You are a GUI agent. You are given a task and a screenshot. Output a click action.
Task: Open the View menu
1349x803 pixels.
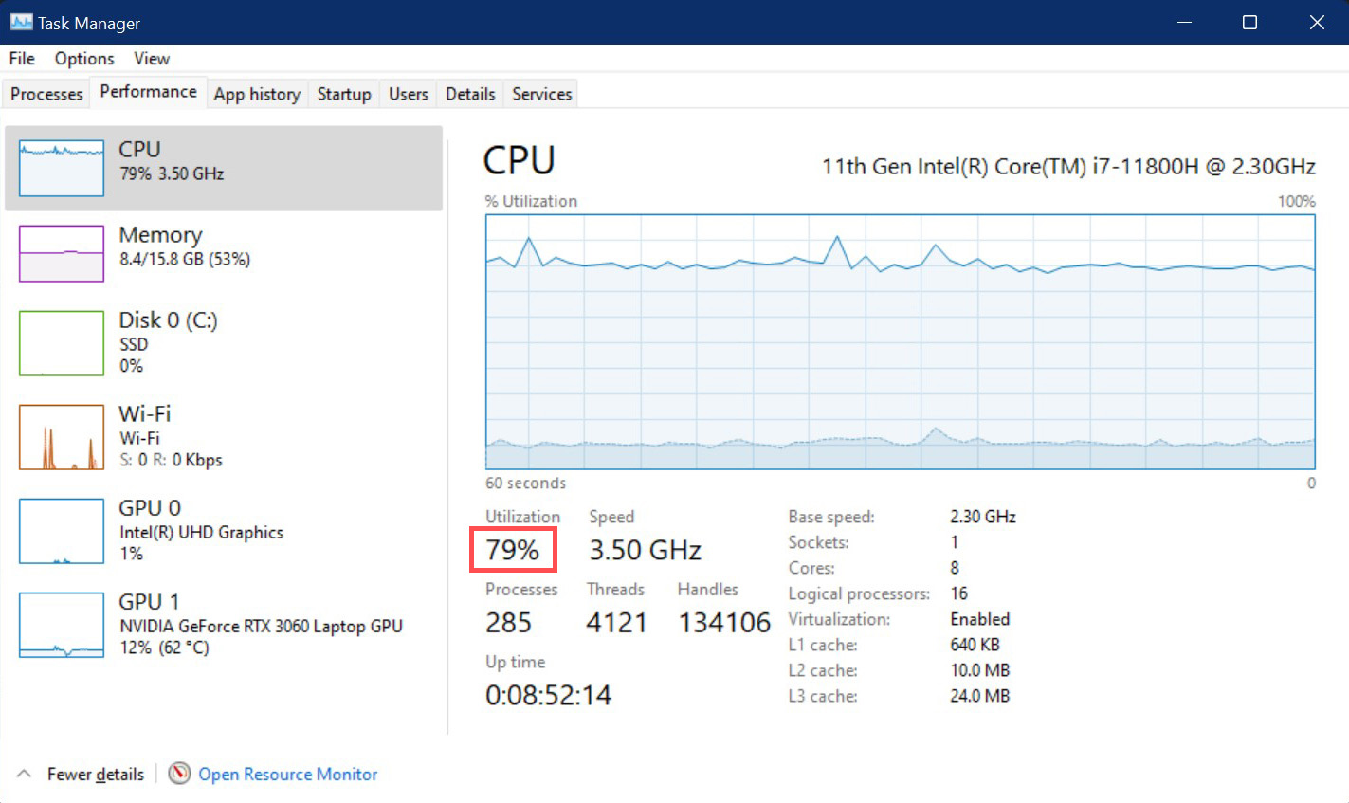point(151,58)
